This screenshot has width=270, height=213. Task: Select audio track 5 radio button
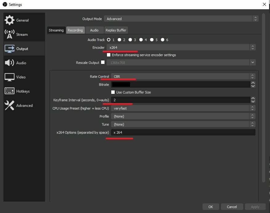pos(152,40)
